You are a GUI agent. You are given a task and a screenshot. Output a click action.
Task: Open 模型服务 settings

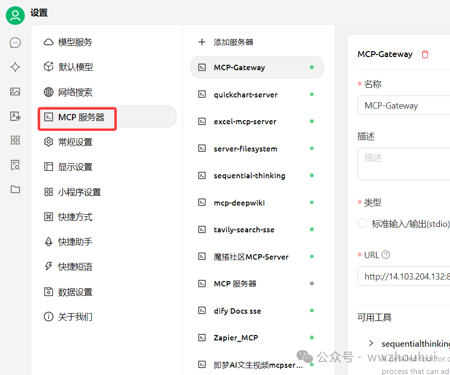108,42
